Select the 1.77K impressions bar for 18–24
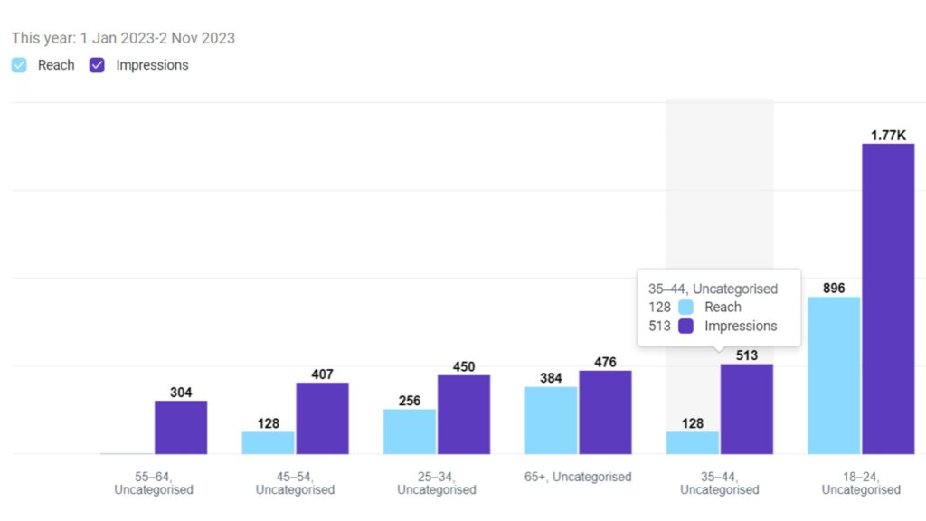Image resolution: width=926 pixels, height=521 pixels. tap(888, 298)
